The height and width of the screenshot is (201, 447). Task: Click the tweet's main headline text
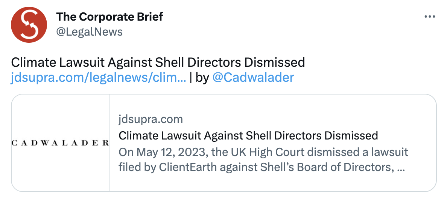pyautogui.click(x=158, y=62)
